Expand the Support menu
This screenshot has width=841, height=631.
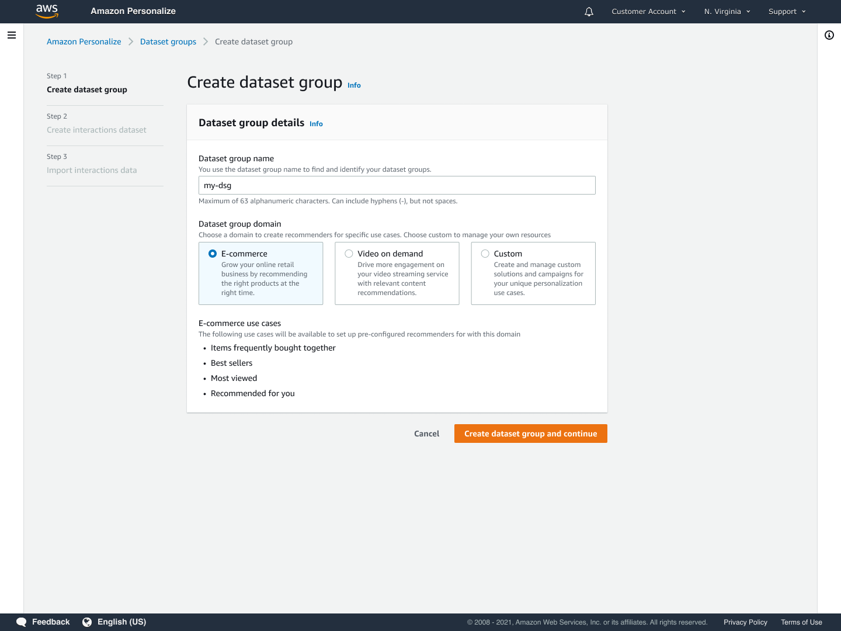[x=787, y=12]
